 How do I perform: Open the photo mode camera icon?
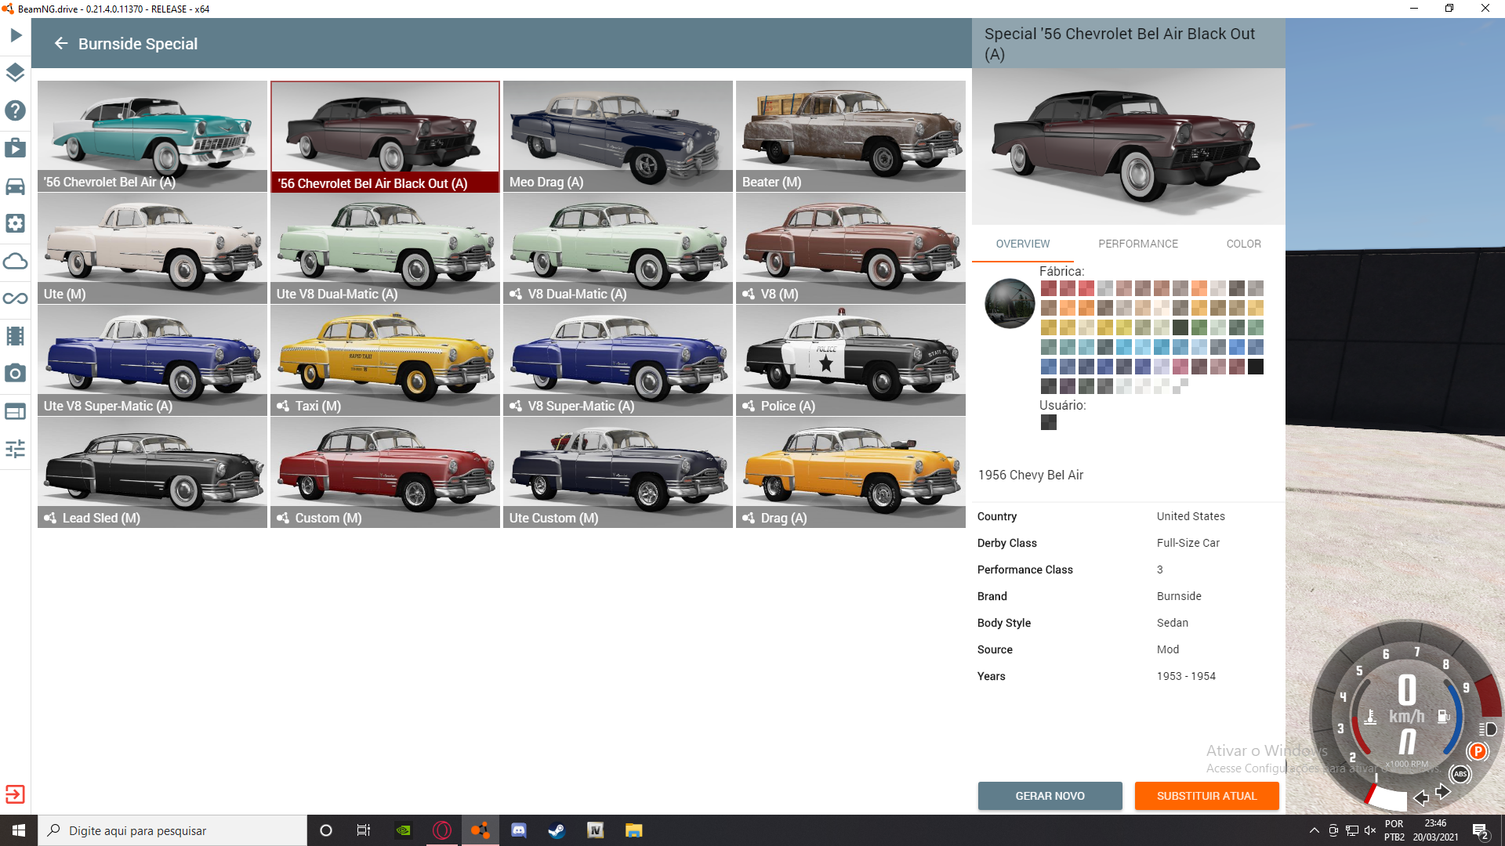[x=16, y=374]
